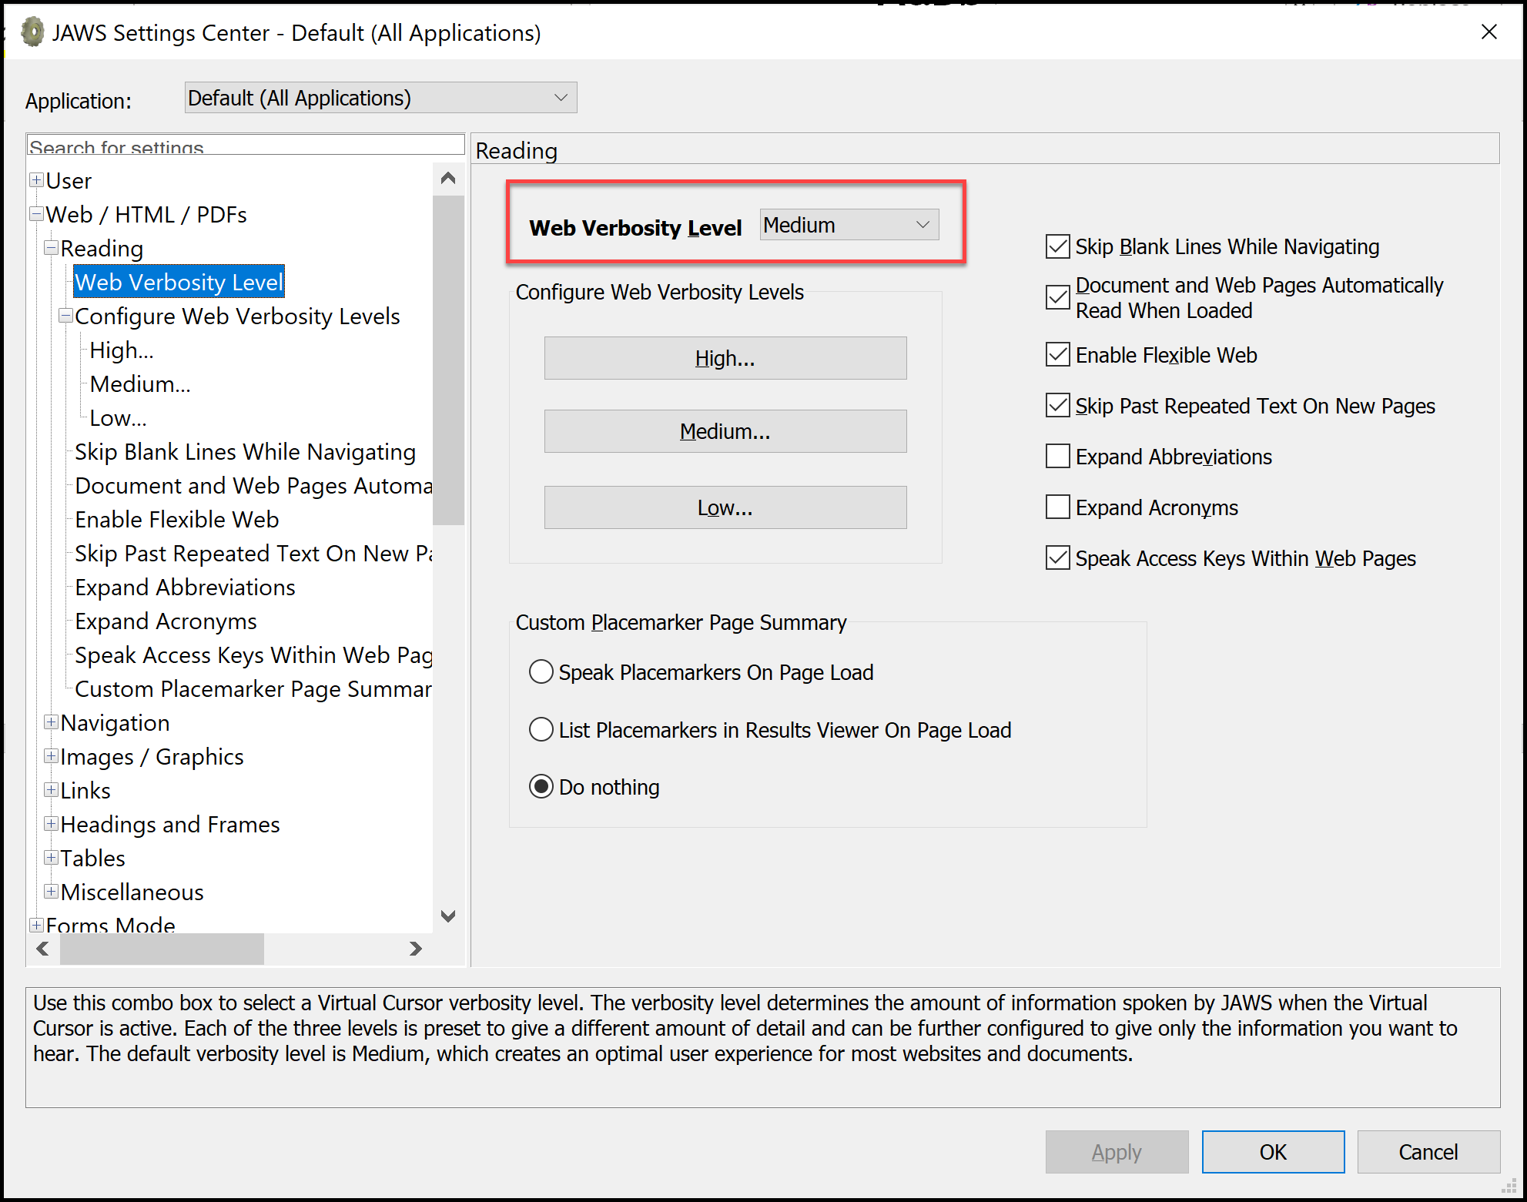Click the tree scroll down arrow
Image resolution: width=1527 pixels, height=1202 pixels.
tap(448, 916)
